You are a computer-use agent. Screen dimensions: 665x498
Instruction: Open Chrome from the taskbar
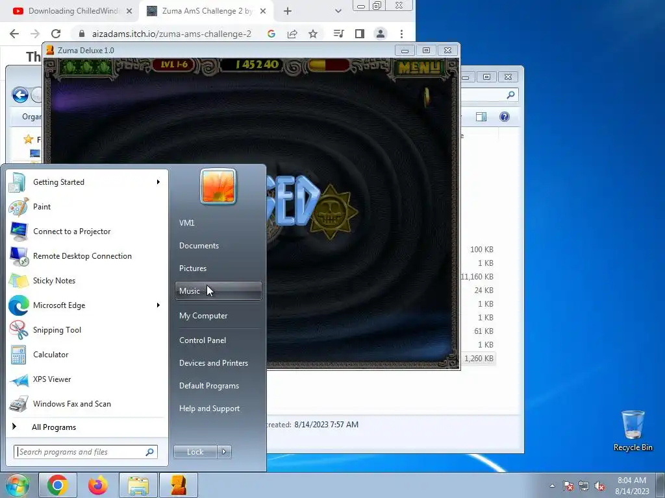[58, 485]
